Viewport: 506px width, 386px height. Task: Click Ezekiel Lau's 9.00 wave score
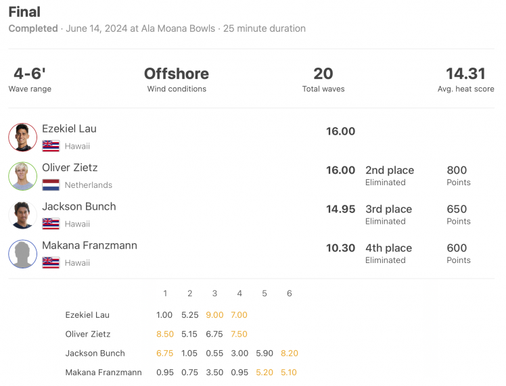coord(214,315)
